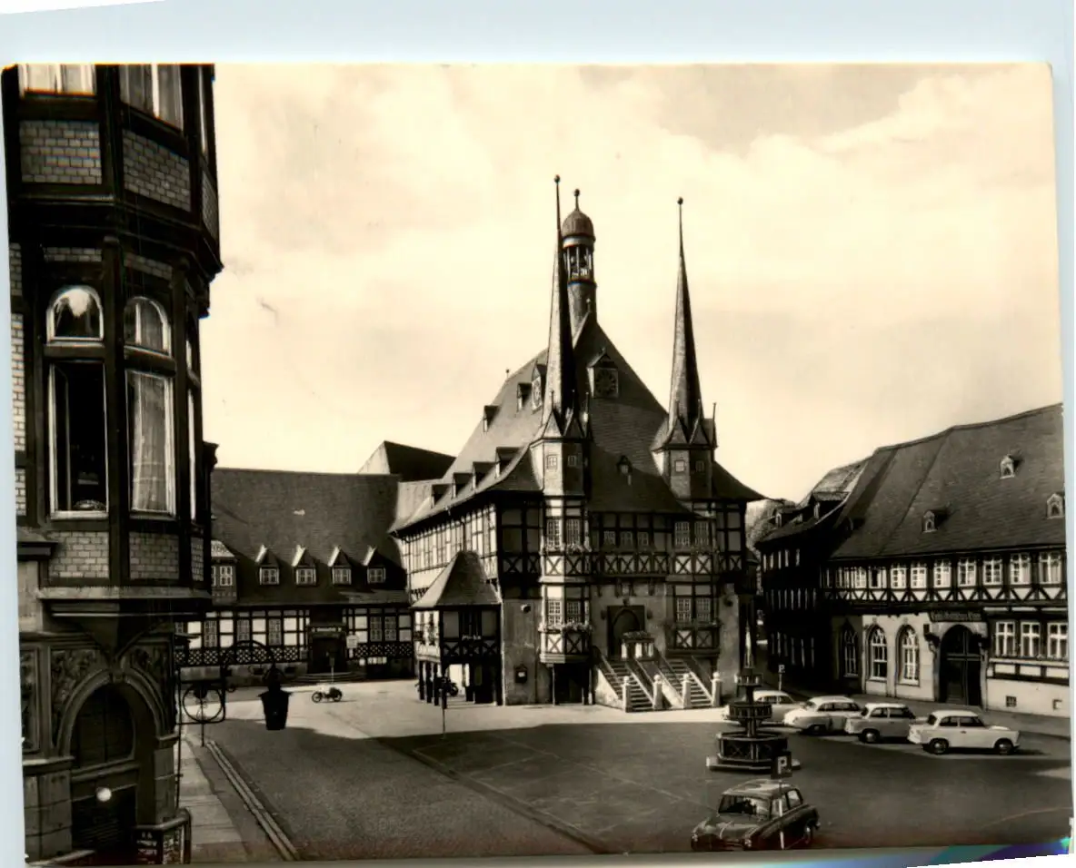Click the pointed right spire of the town hall

coord(683,336)
